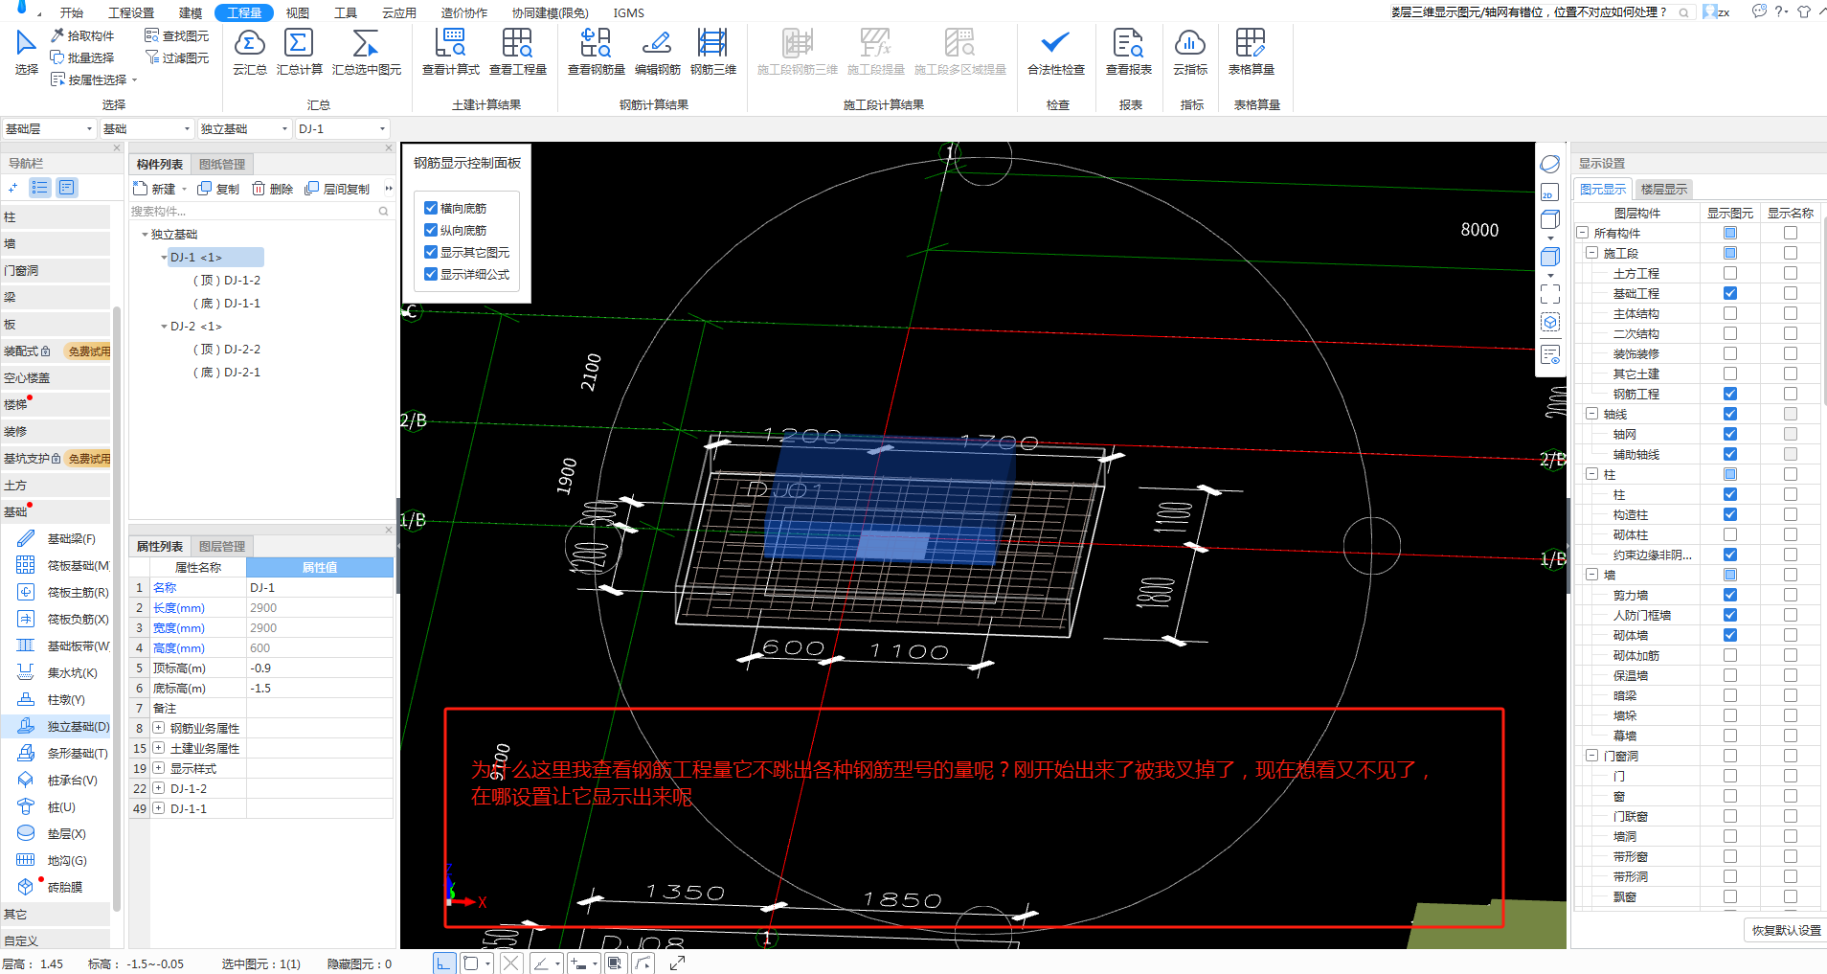Collapse the DJ-2 tree node
Image resolution: width=1827 pixels, height=974 pixels.
pos(164,327)
